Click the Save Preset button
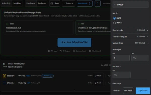Image resolution: width=151 pixels, height=95 pixels. [x=128, y=91]
